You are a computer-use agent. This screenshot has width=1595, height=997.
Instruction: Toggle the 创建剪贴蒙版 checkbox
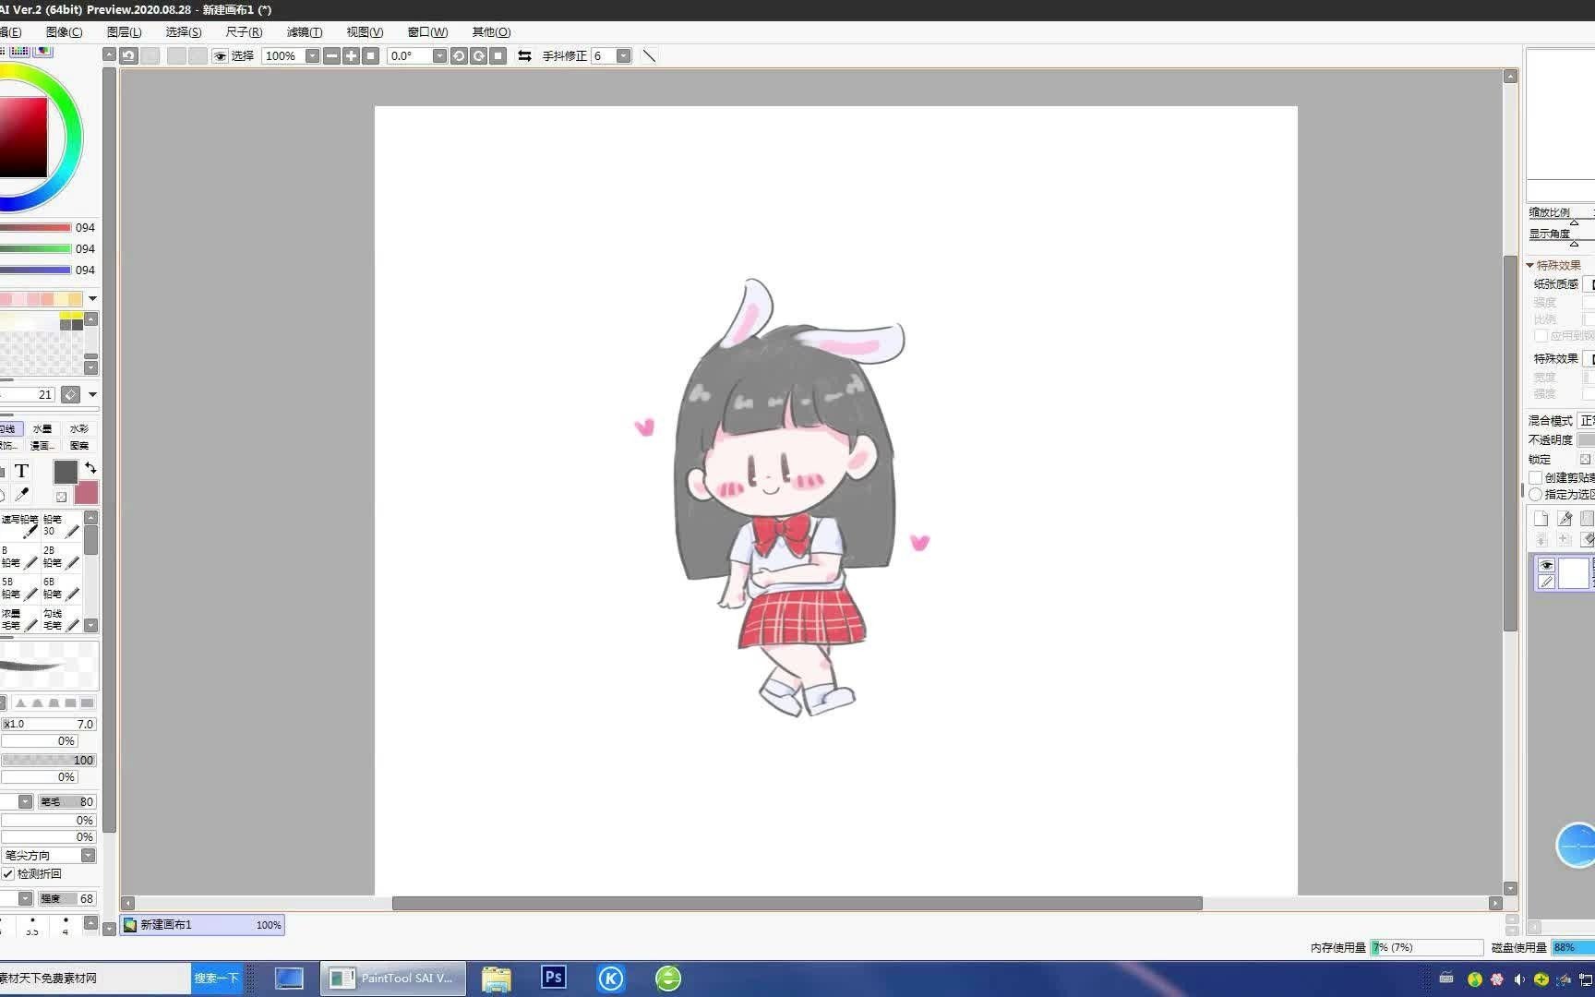[1536, 477]
